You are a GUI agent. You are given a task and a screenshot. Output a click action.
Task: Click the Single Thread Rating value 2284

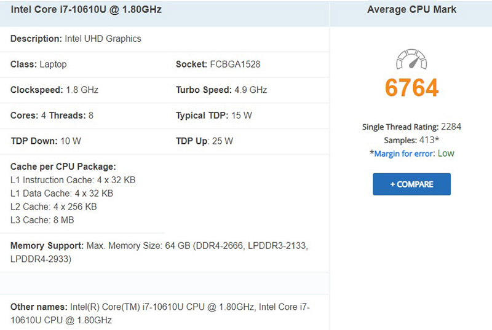click(x=451, y=127)
